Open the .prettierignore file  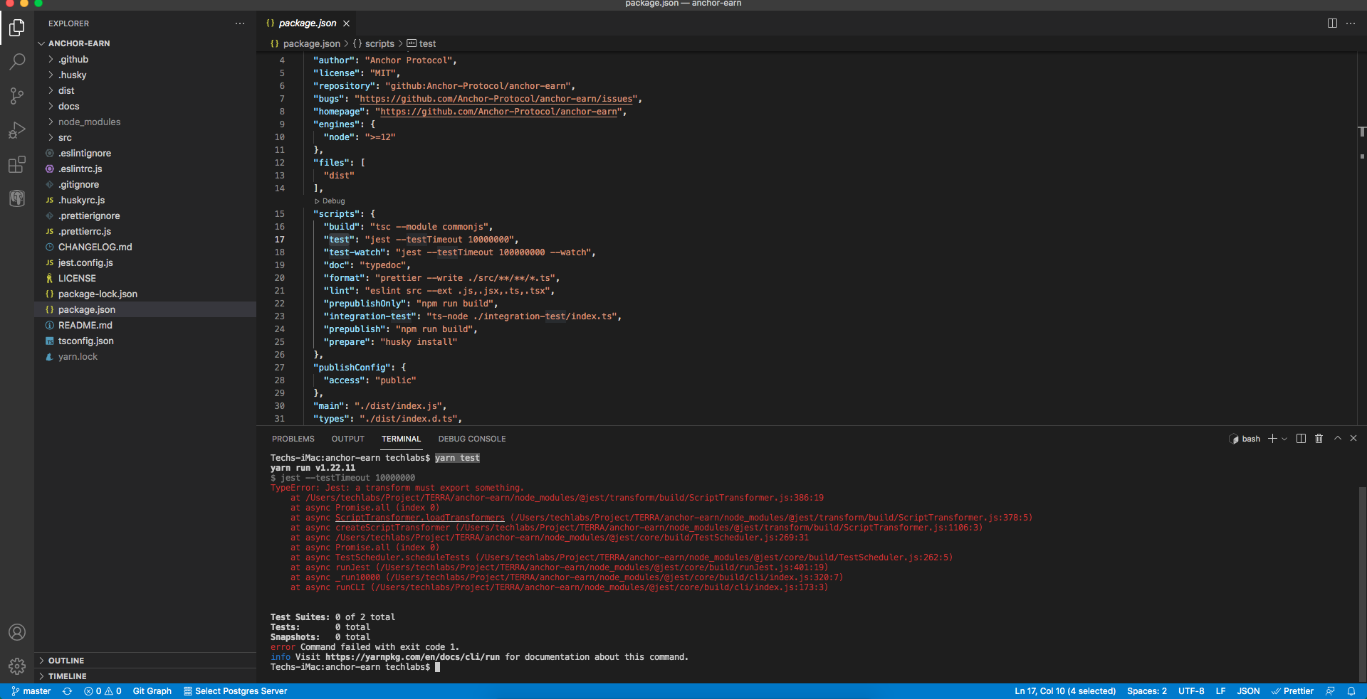click(x=145, y=215)
